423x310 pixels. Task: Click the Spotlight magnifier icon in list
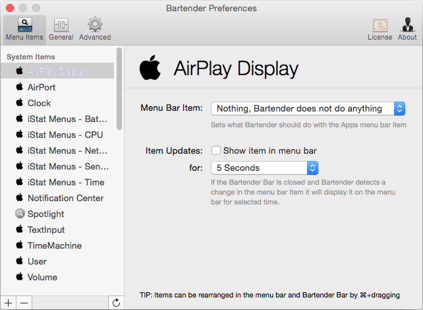coord(20,214)
